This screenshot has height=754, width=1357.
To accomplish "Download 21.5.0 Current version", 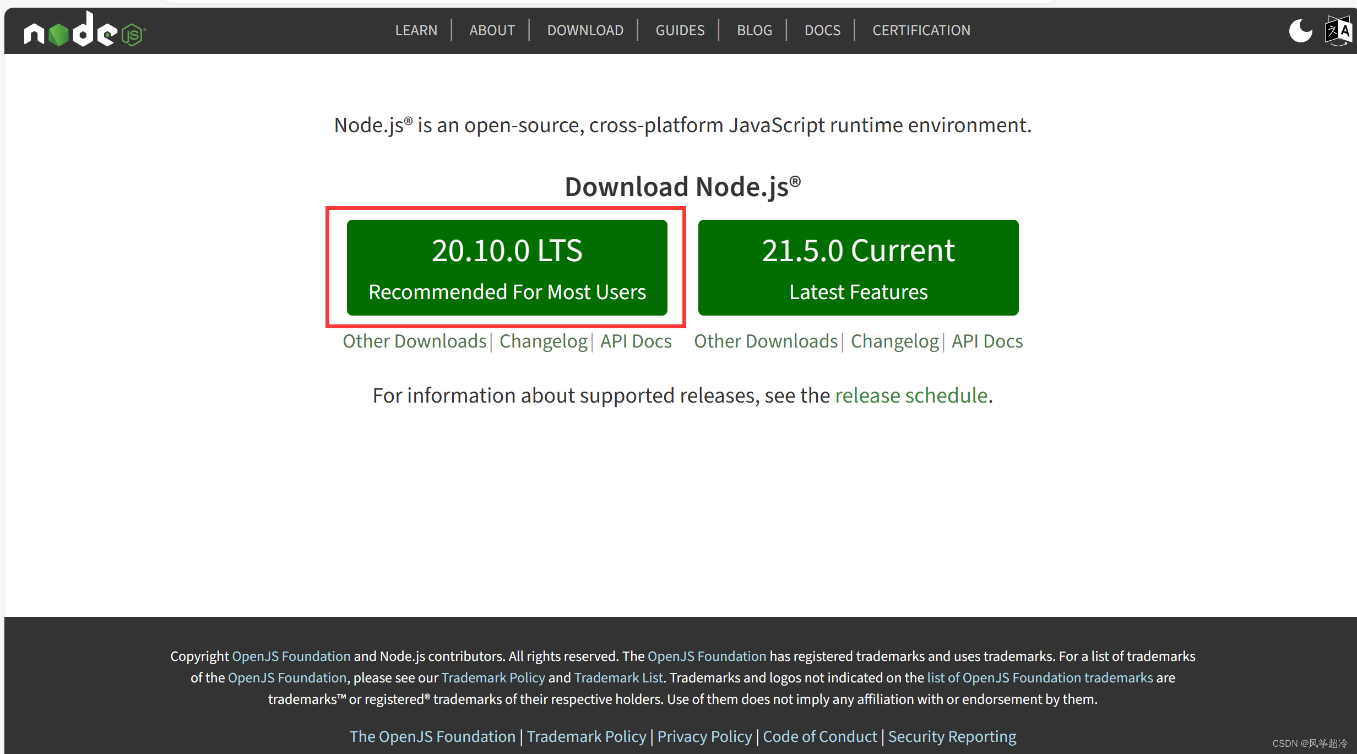I will 858,268.
